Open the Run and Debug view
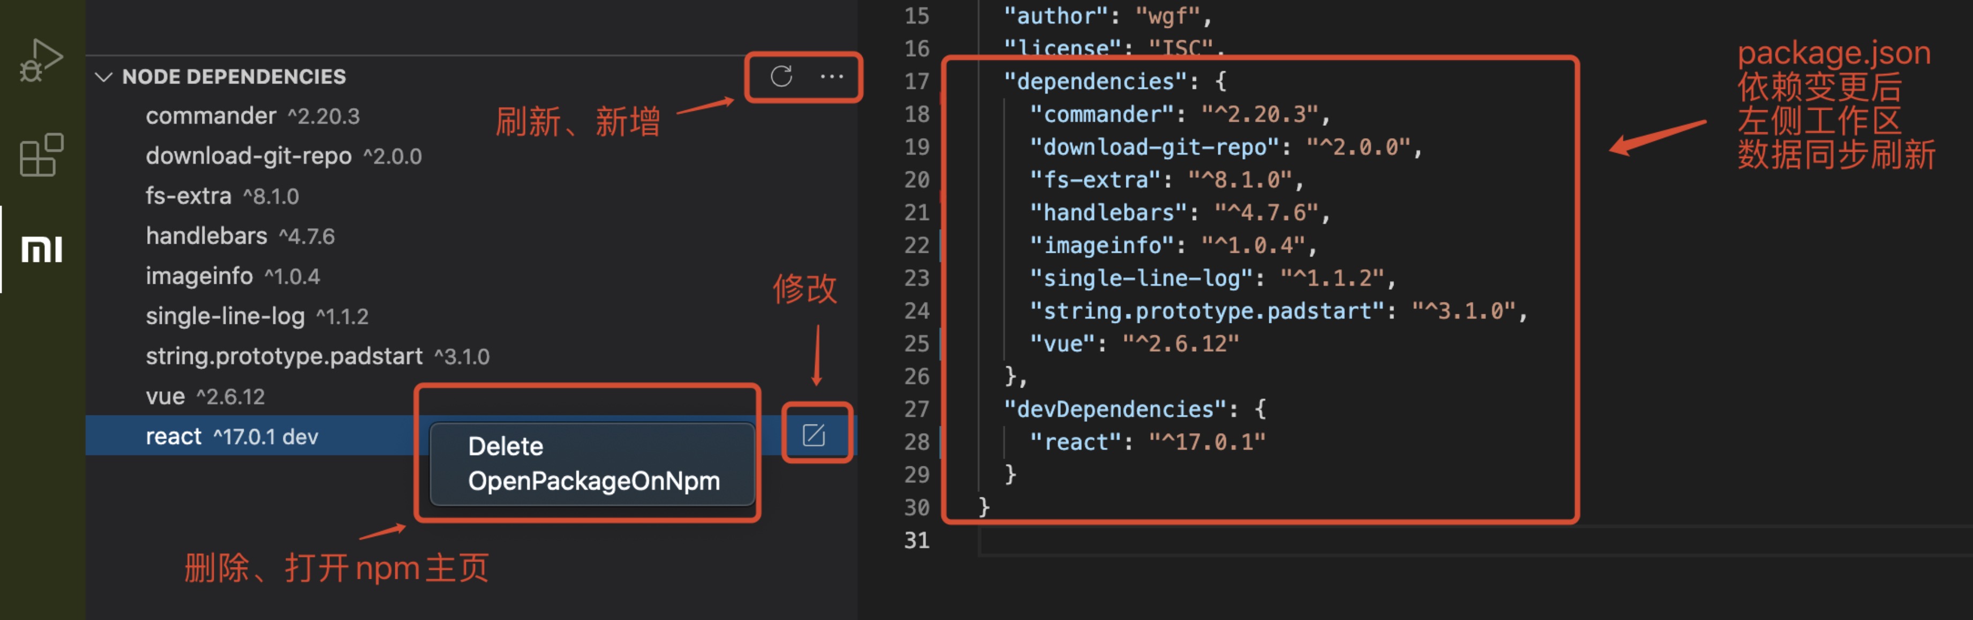 [41, 60]
